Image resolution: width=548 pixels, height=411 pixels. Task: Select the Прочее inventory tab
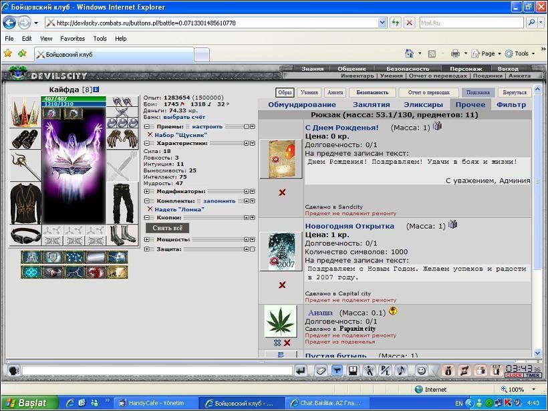point(470,104)
